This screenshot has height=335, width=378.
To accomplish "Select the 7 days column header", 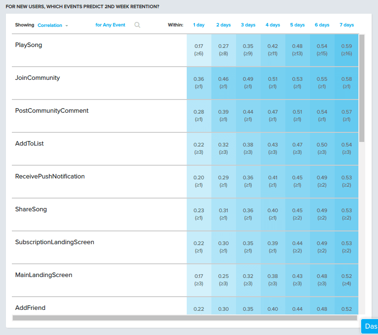I will [x=346, y=25].
